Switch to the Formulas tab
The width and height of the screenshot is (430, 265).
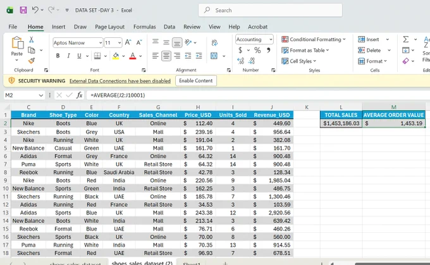coord(145,27)
